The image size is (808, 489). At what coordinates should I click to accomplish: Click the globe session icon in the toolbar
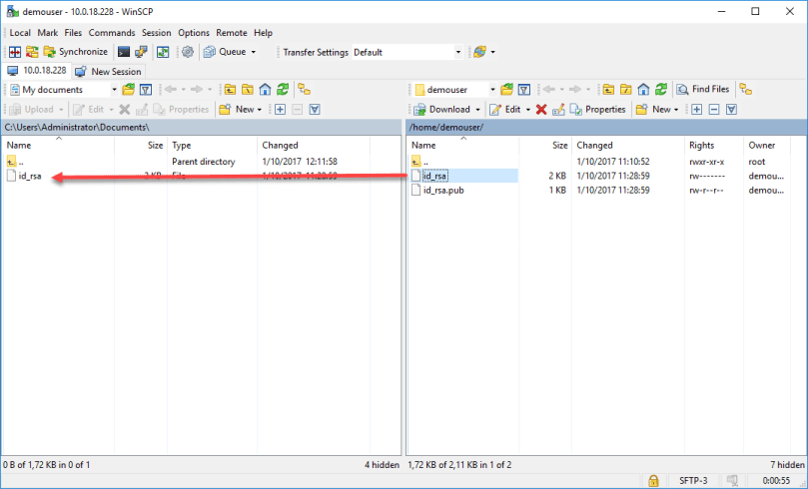coord(479,52)
